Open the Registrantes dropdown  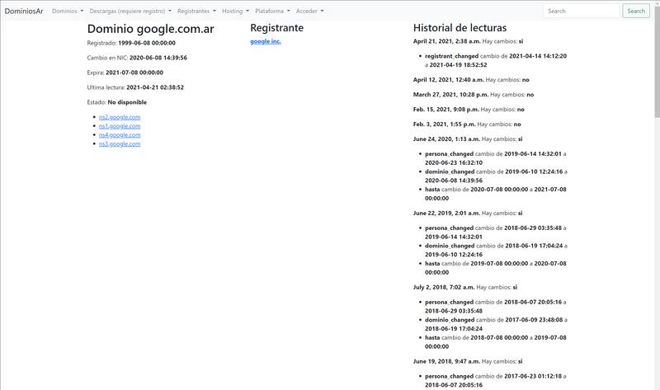pyautogui.click(x=196, y=12)
